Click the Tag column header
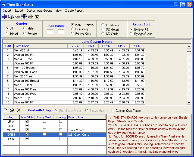The height and width of the screenshot is (157, 194). [x=11, y=117]
